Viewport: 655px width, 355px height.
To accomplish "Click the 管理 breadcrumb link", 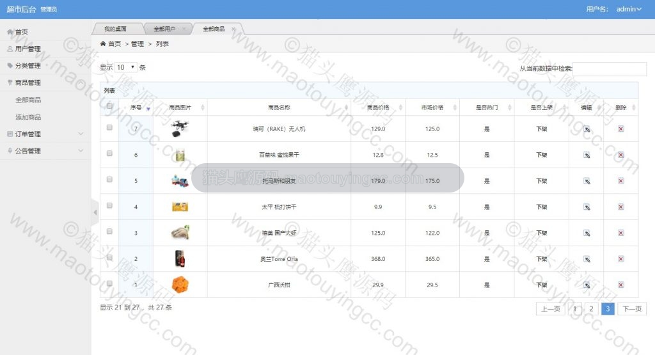I will click(138, 44).
